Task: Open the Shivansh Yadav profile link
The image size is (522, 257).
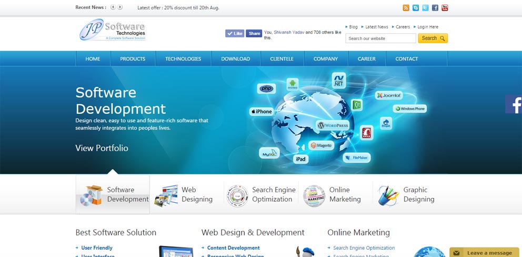Action: [289, 32]
